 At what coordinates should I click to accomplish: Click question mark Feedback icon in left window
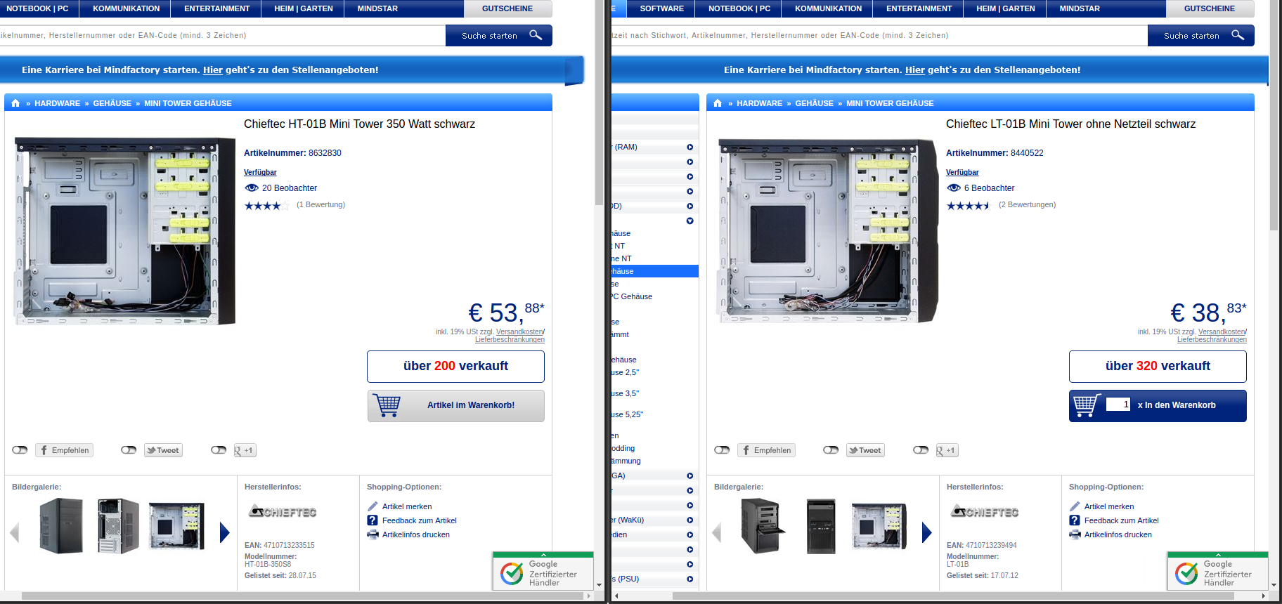373,520
